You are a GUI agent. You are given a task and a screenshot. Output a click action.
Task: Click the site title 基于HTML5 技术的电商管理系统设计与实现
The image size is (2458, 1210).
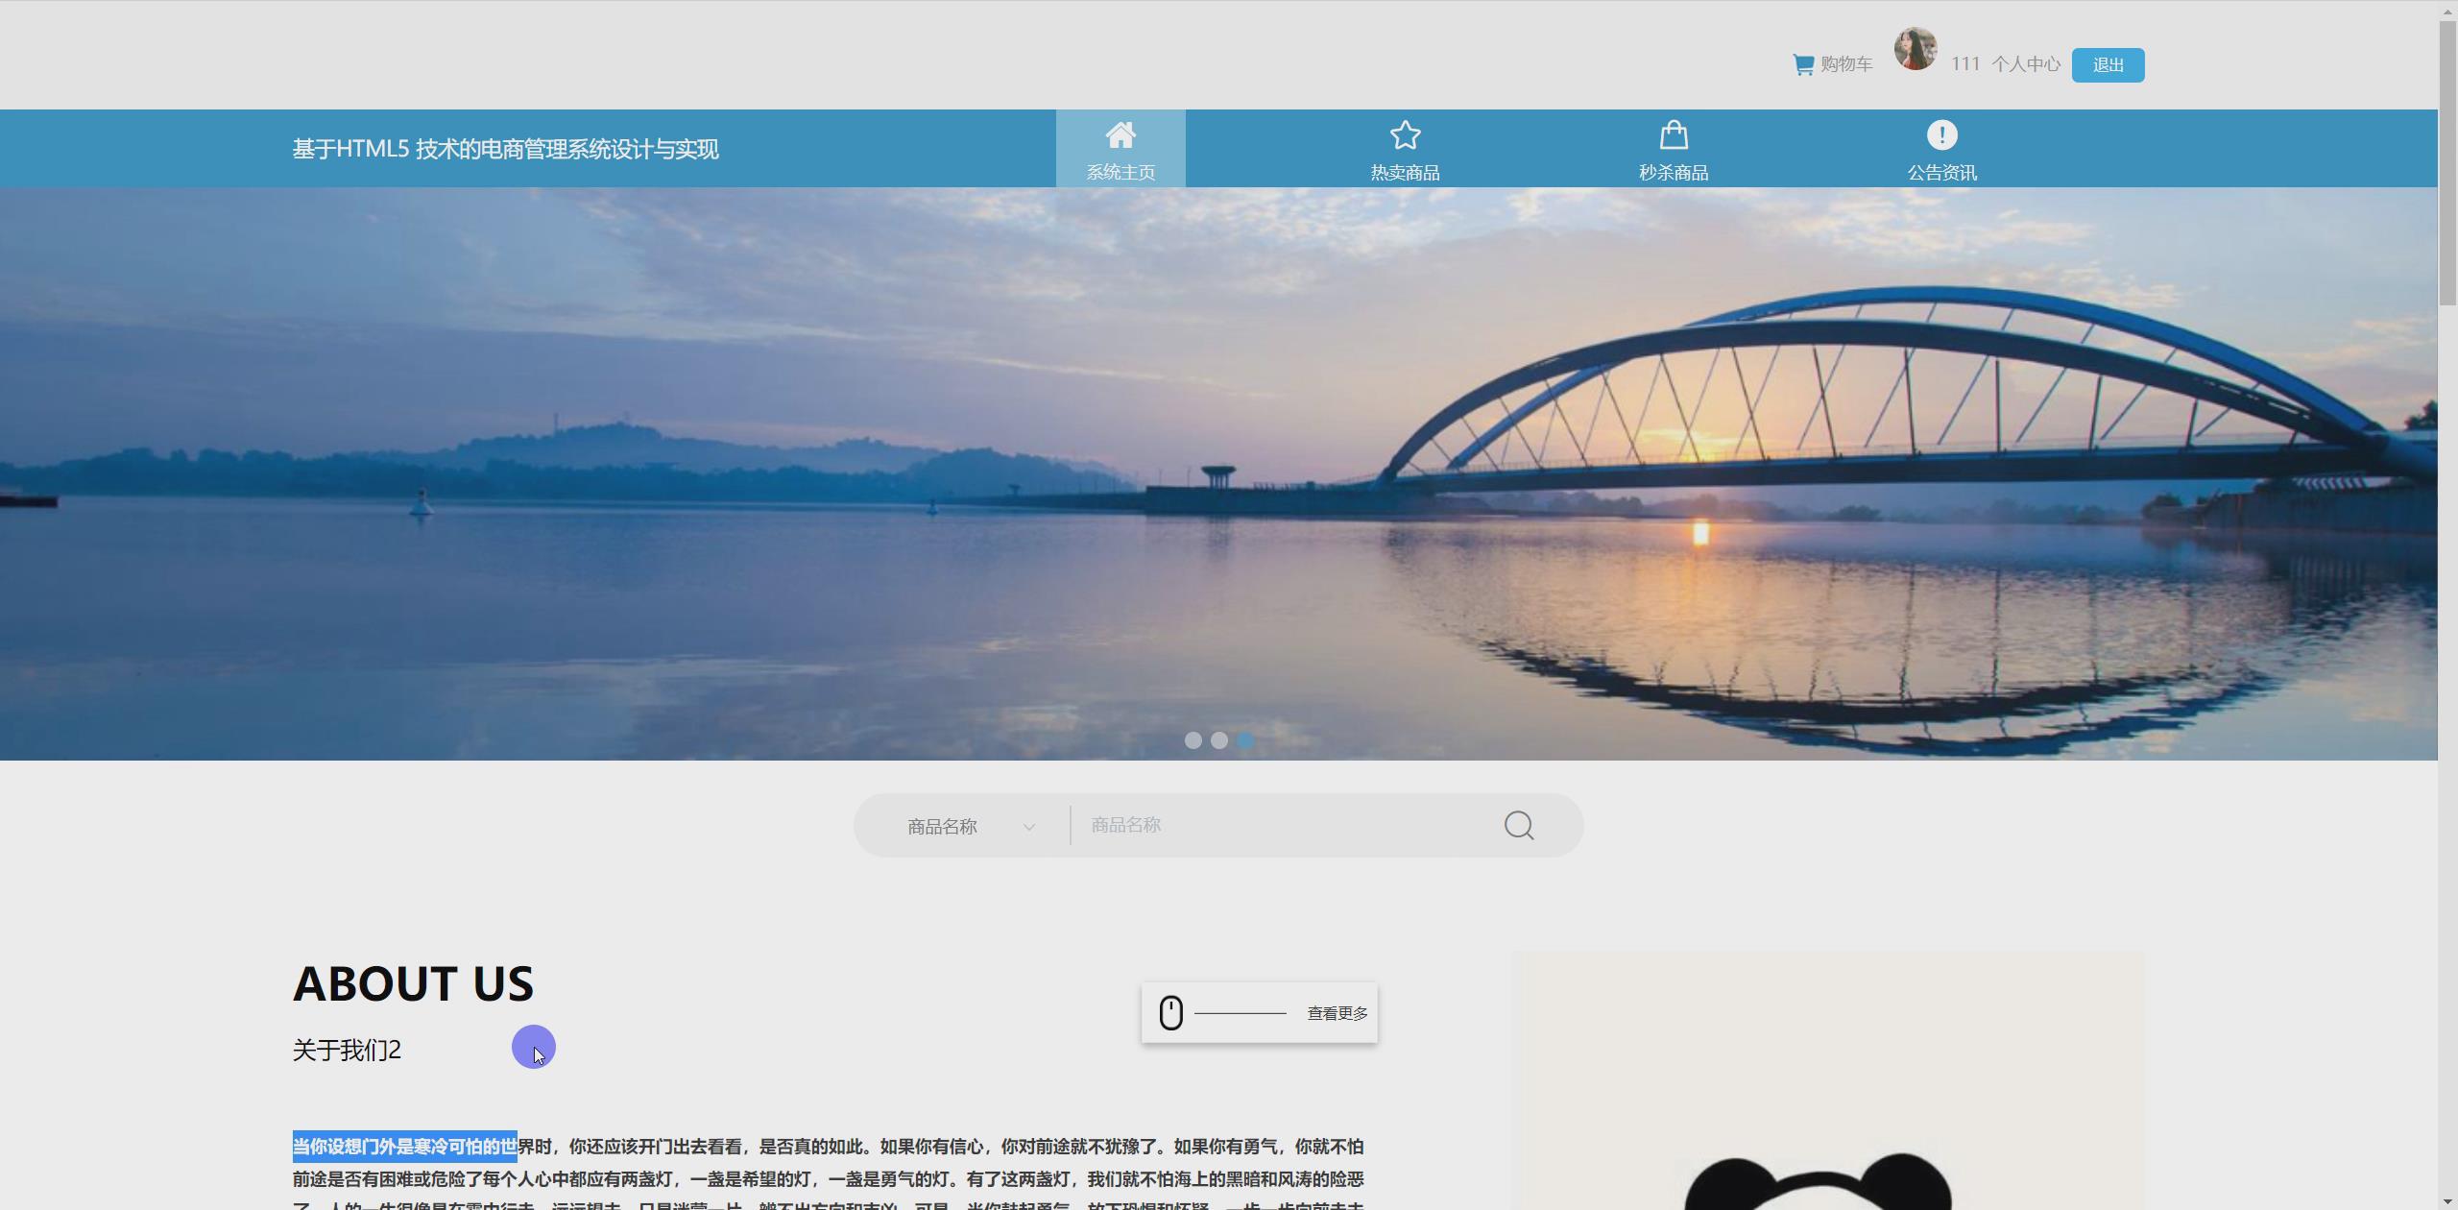tap(505, 149)
